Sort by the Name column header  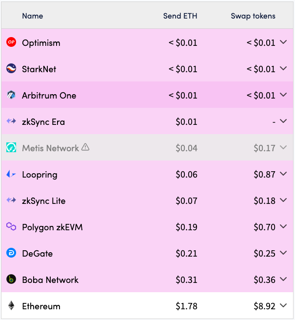[33, 16]
